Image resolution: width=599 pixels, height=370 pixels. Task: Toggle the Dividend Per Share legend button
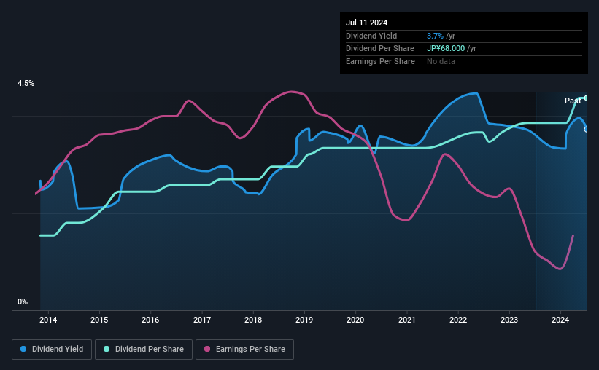pyautogui.click(x=144, y=350)
